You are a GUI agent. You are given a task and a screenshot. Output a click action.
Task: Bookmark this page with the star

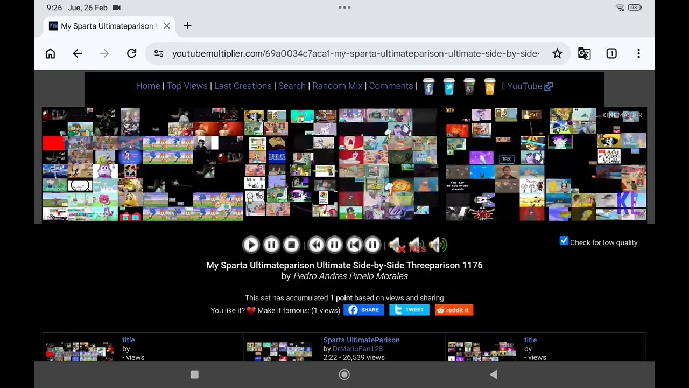pos(557,53)
